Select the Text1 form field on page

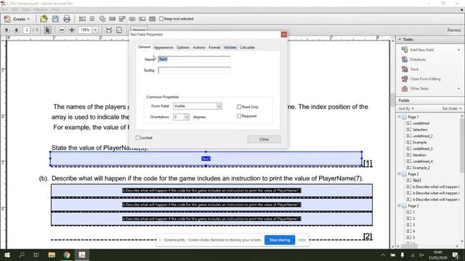(x=206, y=159)
